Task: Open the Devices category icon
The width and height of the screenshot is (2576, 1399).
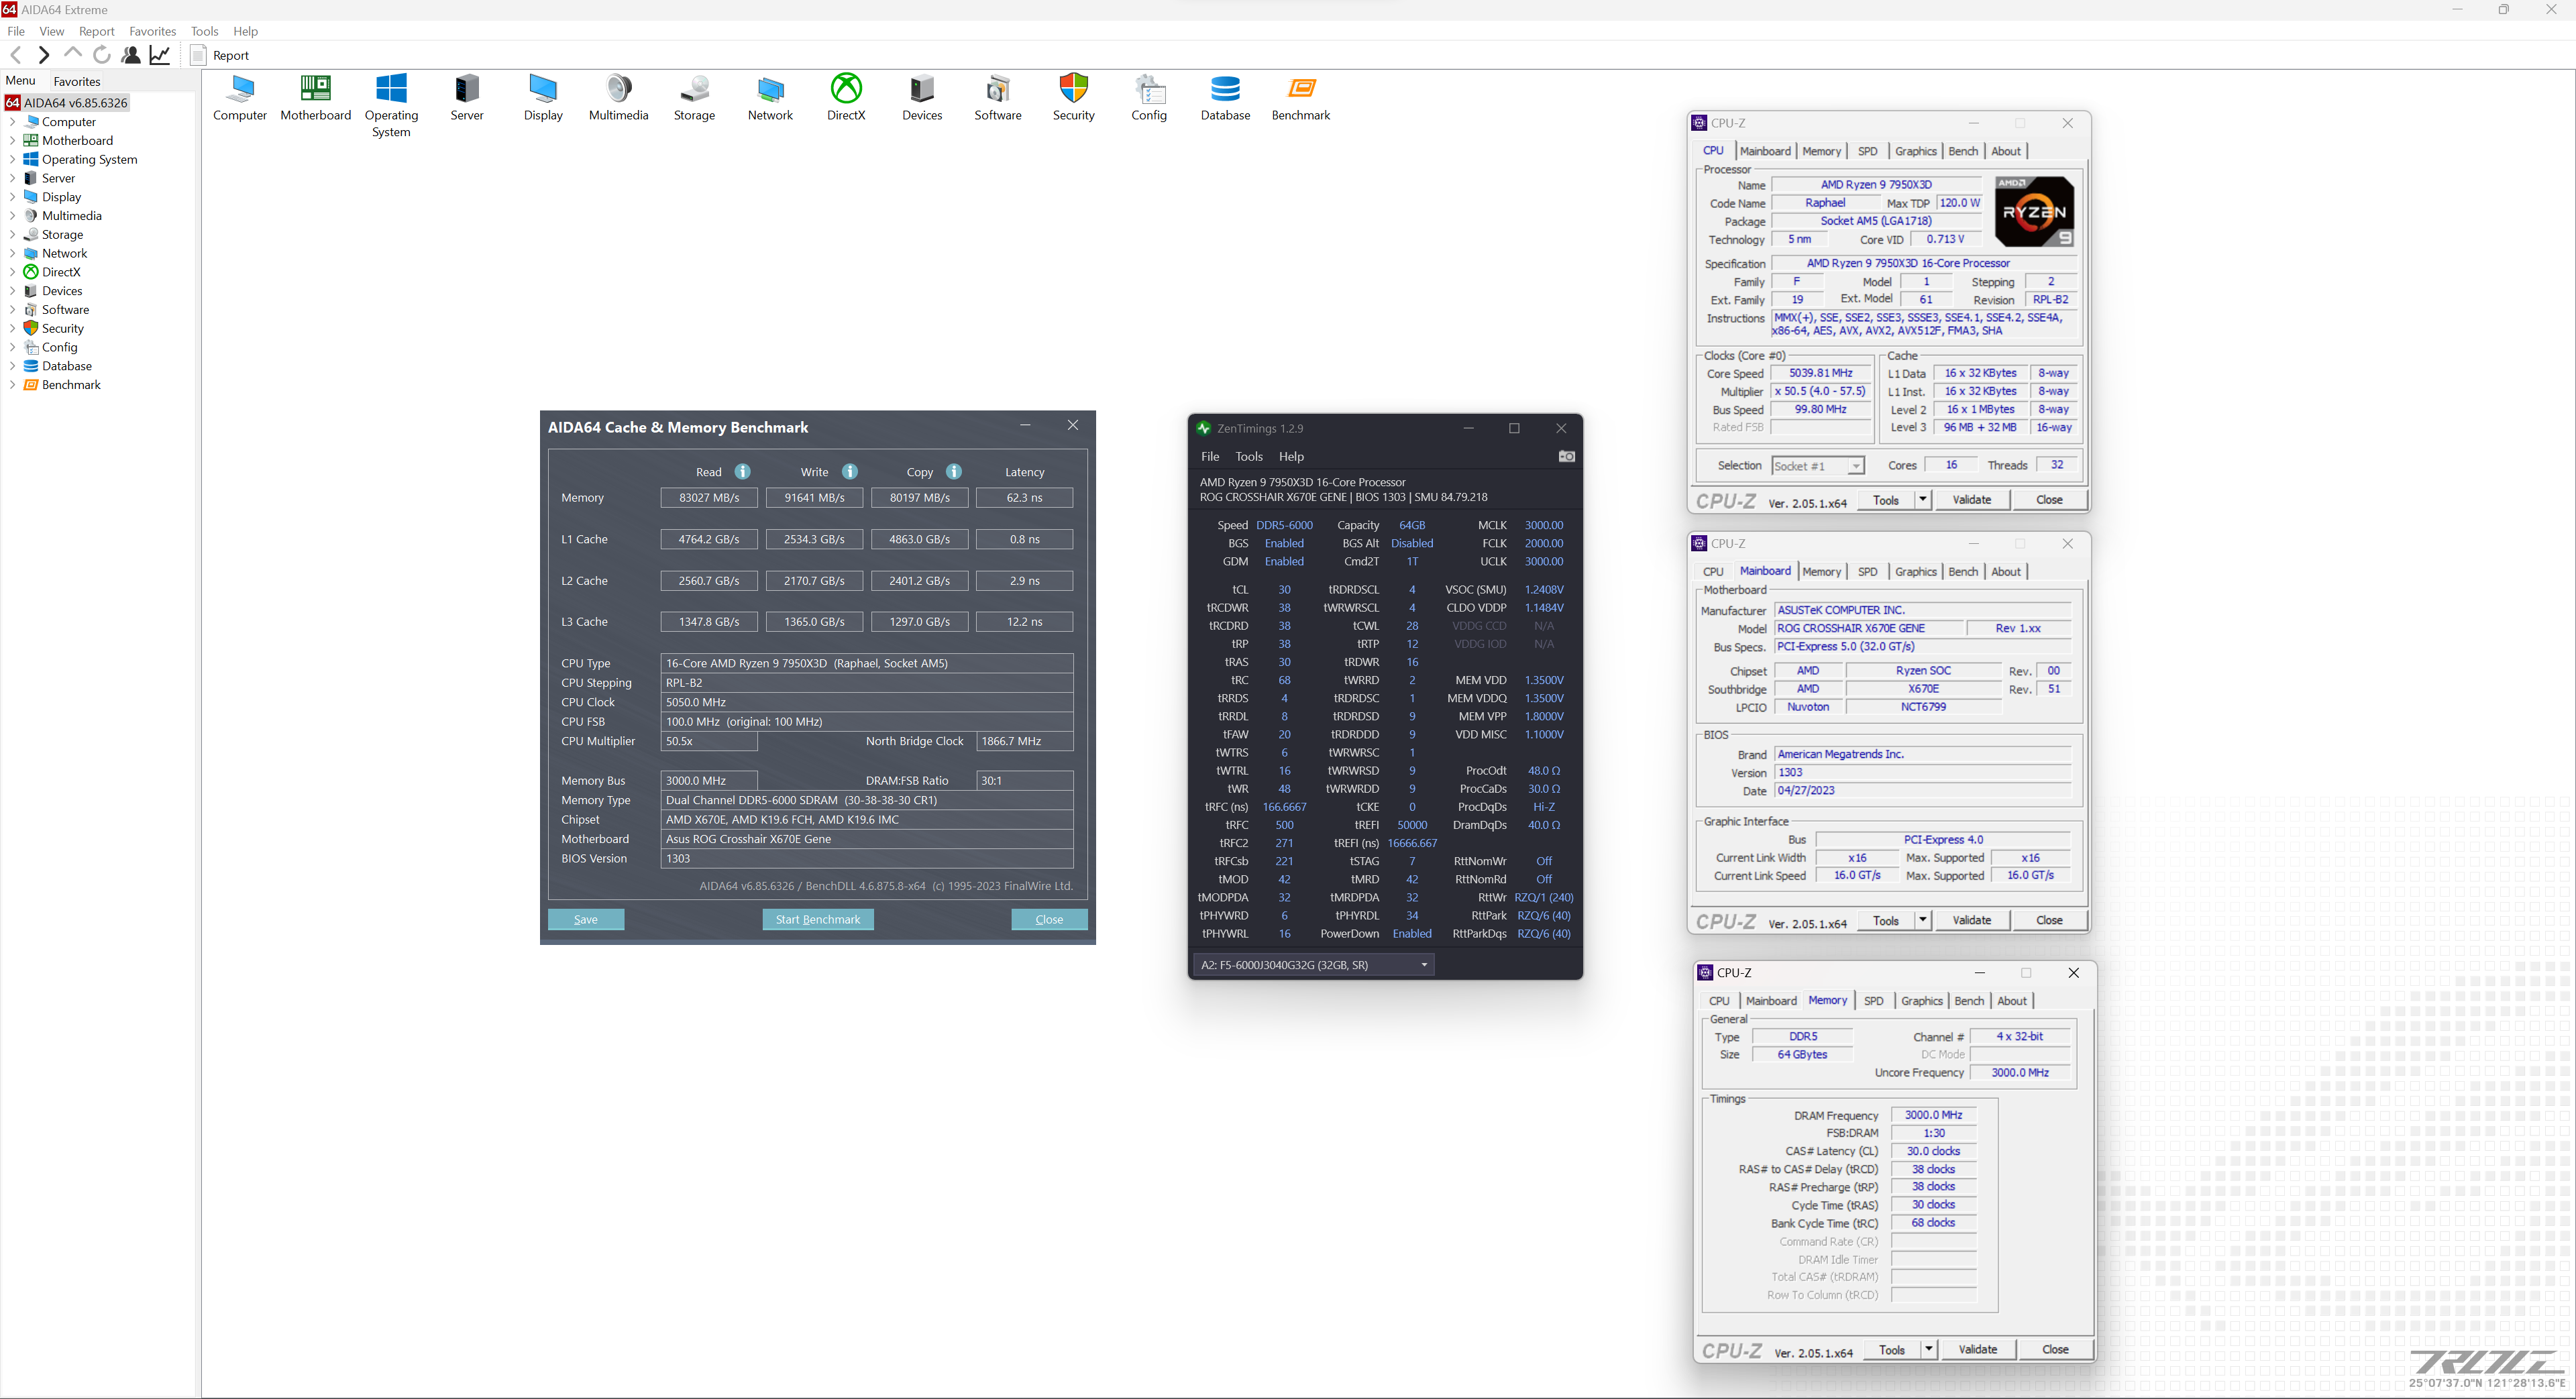Action: tap(922, 98)
